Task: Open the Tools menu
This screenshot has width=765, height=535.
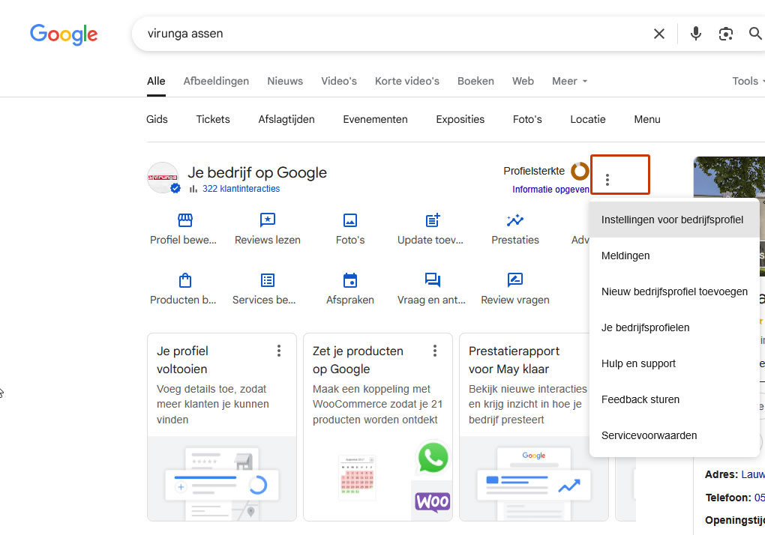Action: pos(747,82)
